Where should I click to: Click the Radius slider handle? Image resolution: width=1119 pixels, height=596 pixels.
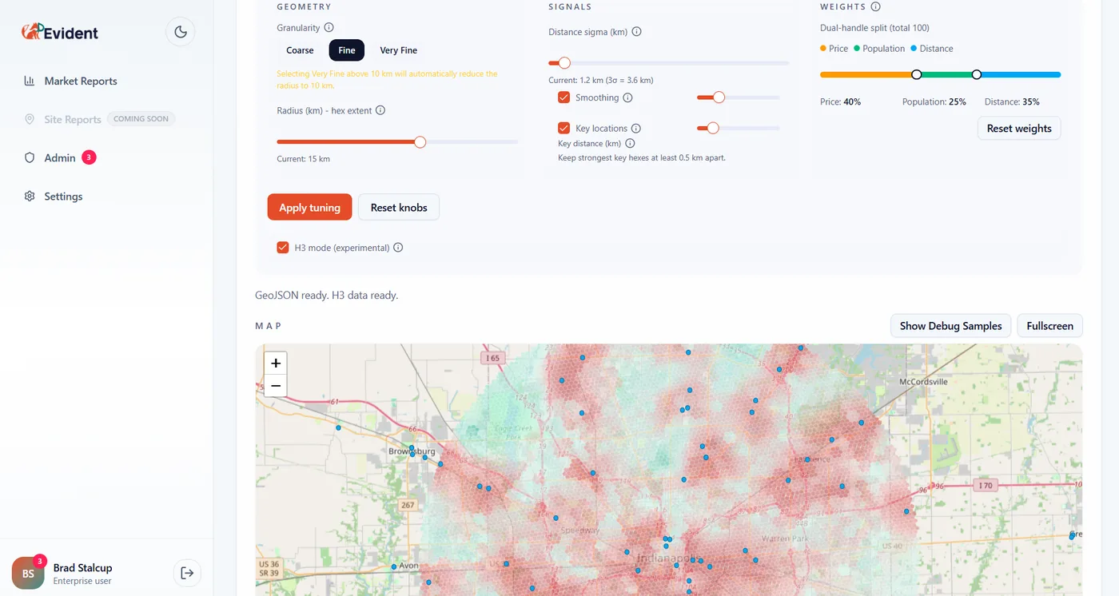click(x=420, y=142)
